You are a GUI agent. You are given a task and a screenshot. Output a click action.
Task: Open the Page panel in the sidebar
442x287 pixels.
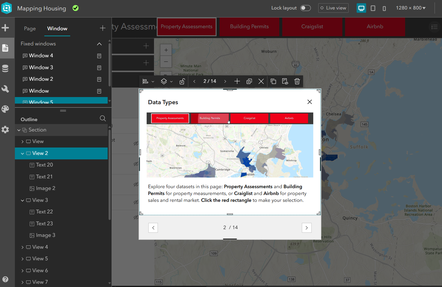point(5,48)
